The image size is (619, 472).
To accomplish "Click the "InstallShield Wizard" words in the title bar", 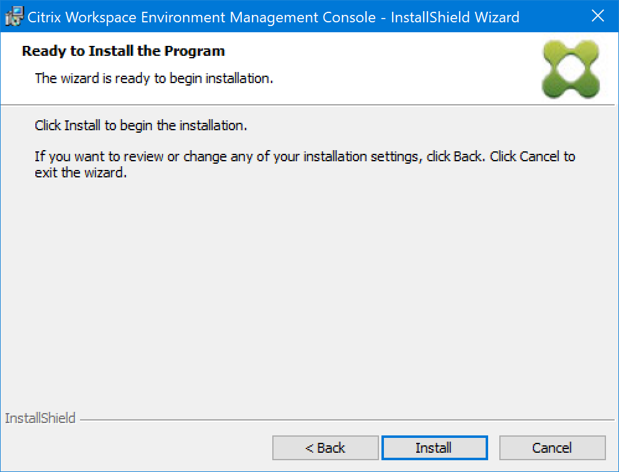I will coord(455,17).
